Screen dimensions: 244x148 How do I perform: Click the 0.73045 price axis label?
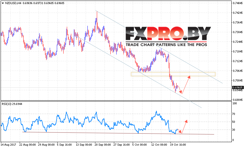[x=238, y=32]
